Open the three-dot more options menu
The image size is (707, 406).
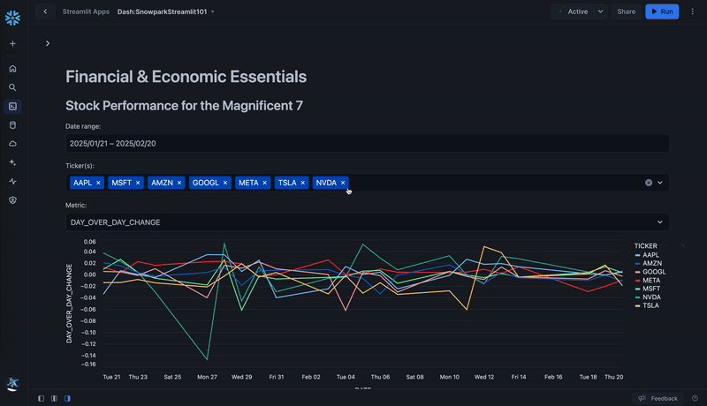coord(693,11)
